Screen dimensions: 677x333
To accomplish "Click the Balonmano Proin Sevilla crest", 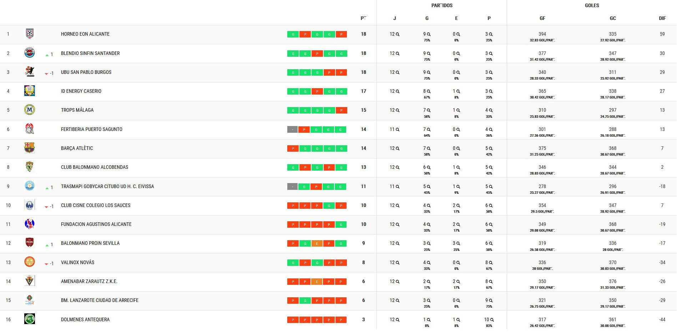I will pyautogui.click(x=30, y=243).
